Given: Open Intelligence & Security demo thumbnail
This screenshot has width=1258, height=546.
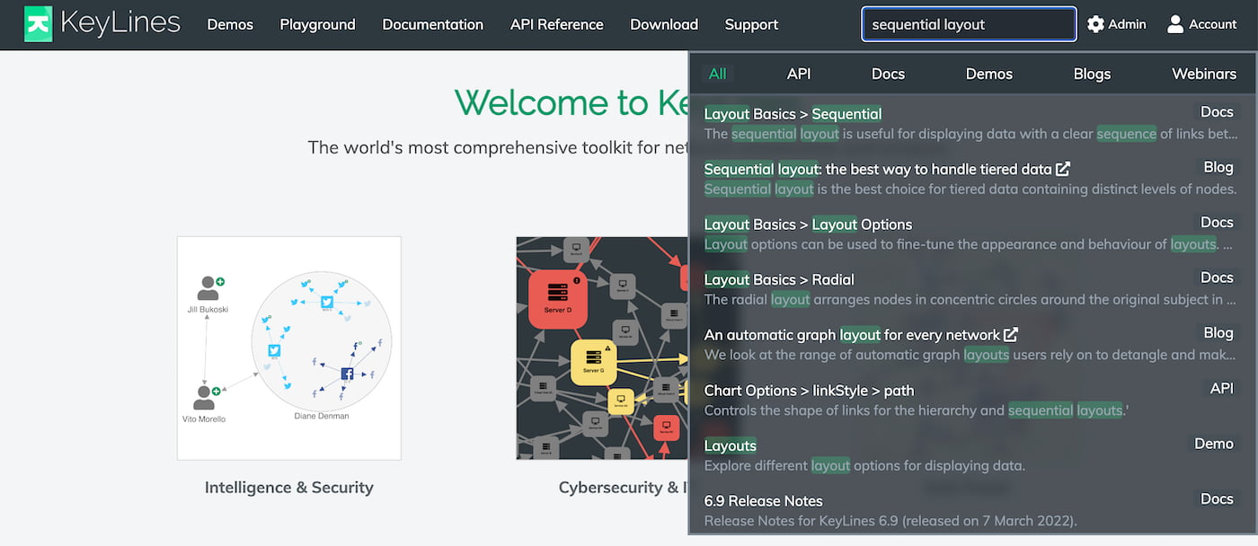Looking at the screenshot, I should 288,348.
